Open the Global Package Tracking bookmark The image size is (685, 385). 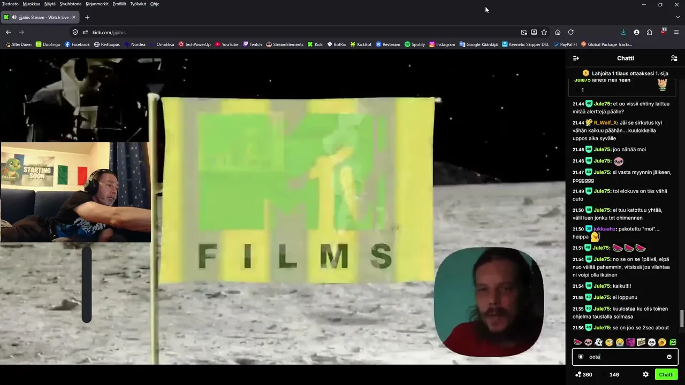click(x=606, y=44)
